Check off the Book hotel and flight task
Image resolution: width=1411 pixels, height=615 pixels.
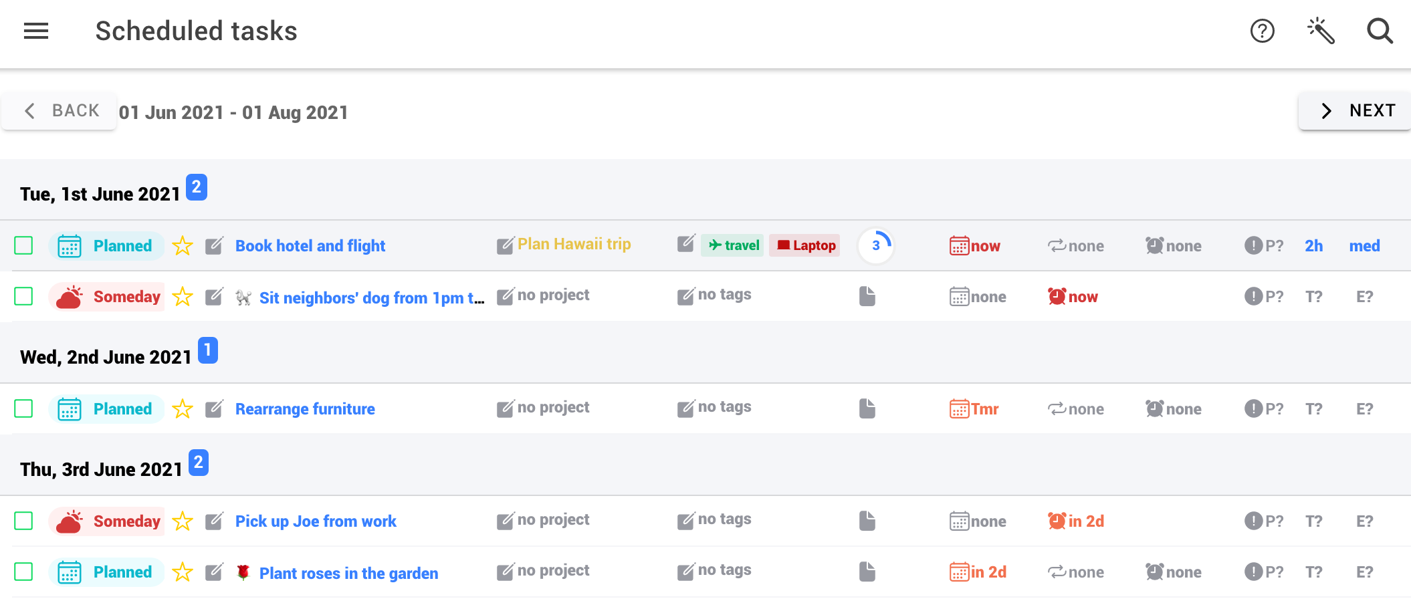click(24, 245)
